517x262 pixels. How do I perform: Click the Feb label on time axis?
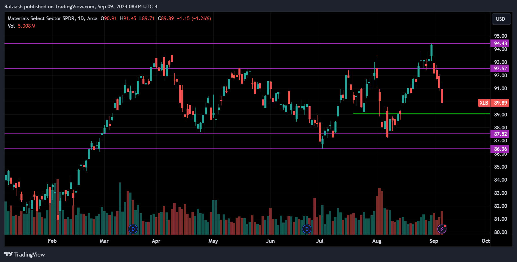[52, 241]
